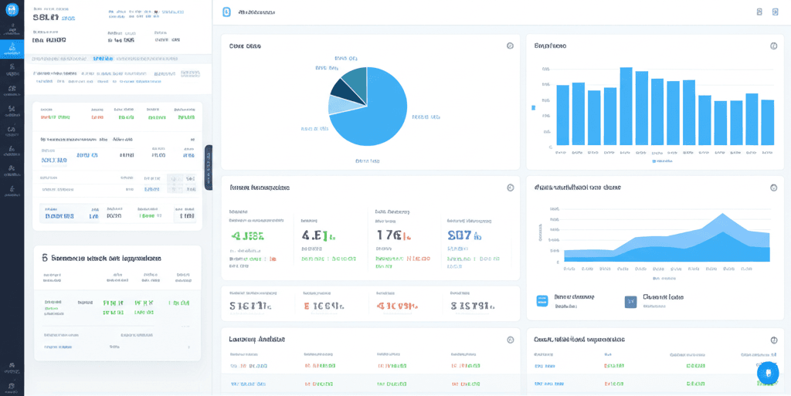Select the highlighted blue tab in left panel
Image resolution: width=791 pixels, height=396 pixels.
[102, 59]
